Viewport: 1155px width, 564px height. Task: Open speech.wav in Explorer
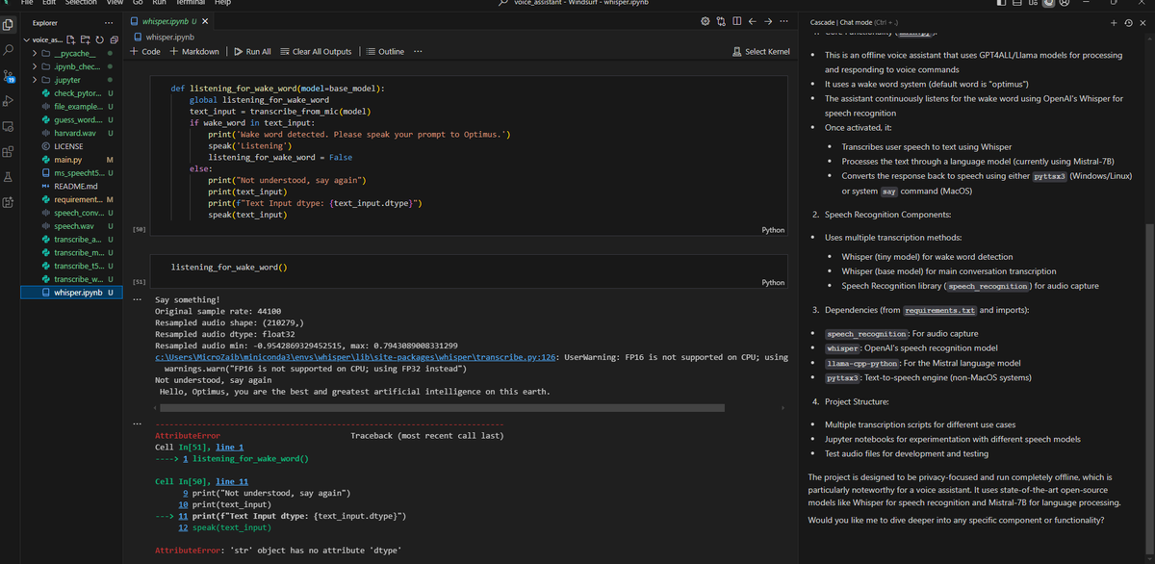click(x=73, y=226)
